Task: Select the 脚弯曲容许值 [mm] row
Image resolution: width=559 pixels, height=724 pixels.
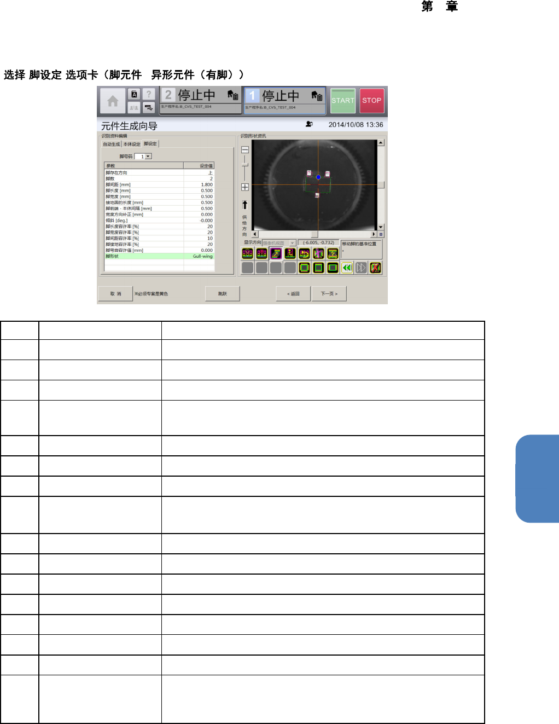Action: pos(159,250)
